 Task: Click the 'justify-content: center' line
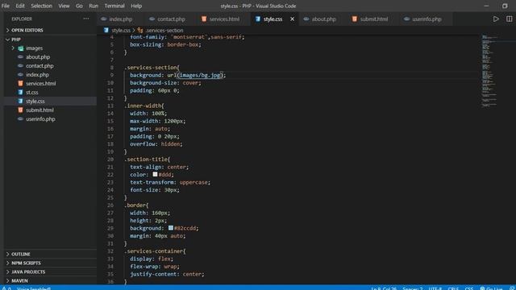(x=167, y=274)
